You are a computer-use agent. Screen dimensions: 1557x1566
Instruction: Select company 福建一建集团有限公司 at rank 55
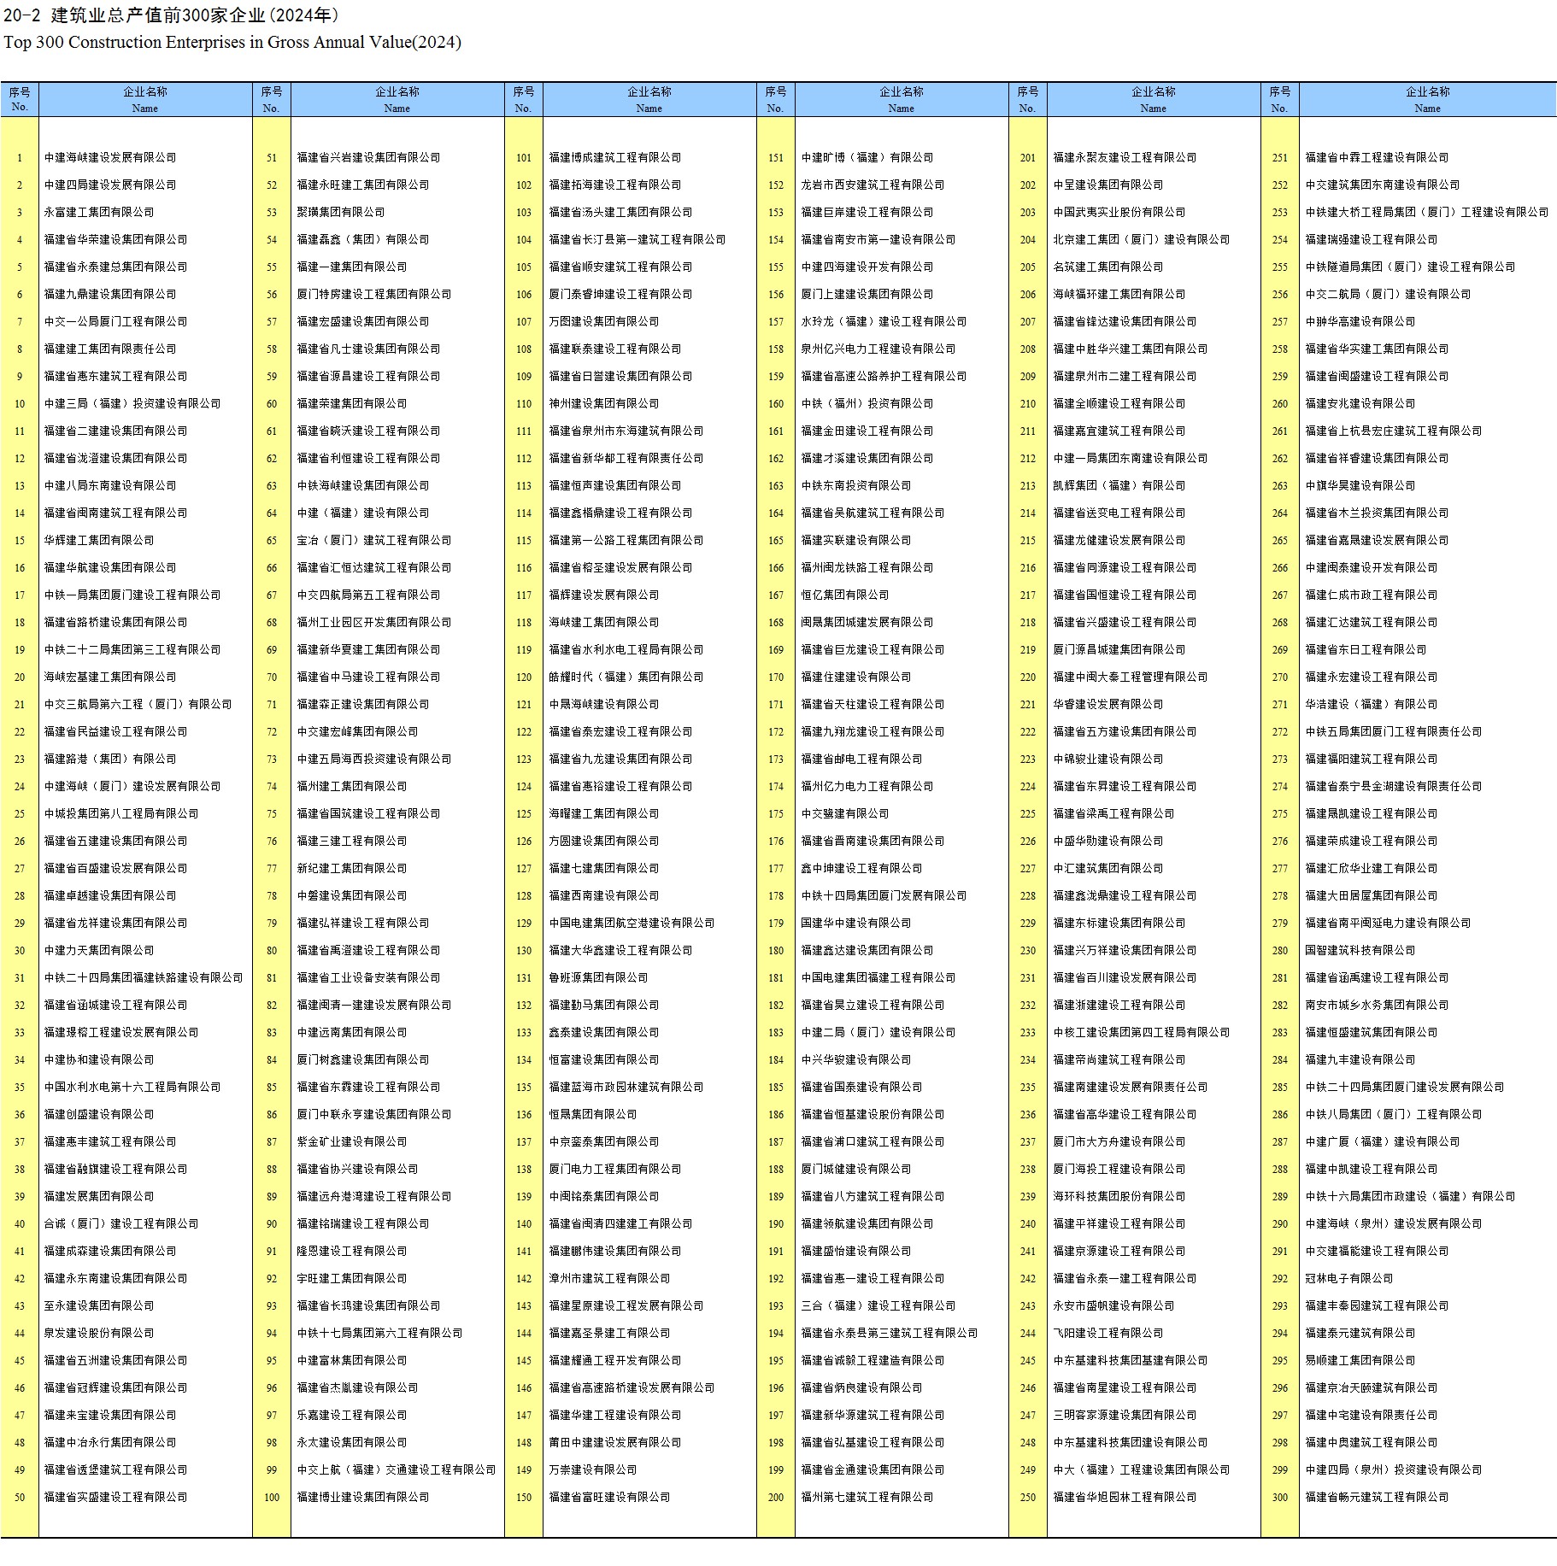pyautogui.click(x=351, y=267)
